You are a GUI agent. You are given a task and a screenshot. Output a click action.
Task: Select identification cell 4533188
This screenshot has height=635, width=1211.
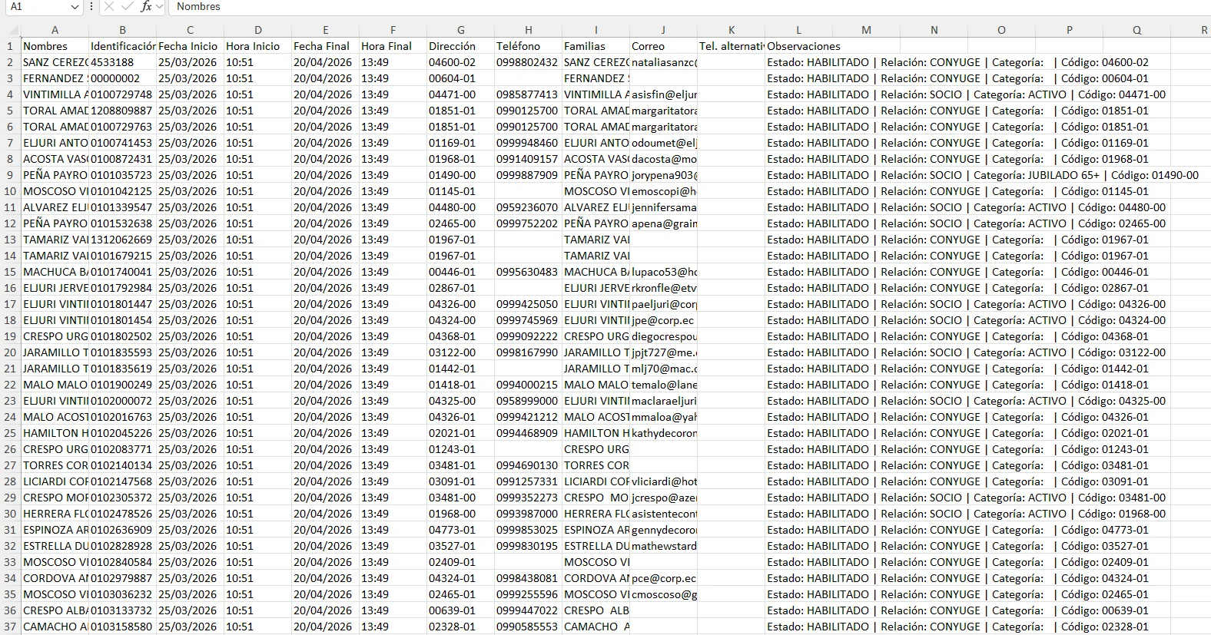pyautogui.click(x=122, y=62)
